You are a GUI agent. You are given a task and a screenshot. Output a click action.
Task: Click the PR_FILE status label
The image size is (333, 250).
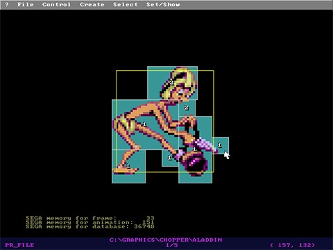[x=19, y=245]
